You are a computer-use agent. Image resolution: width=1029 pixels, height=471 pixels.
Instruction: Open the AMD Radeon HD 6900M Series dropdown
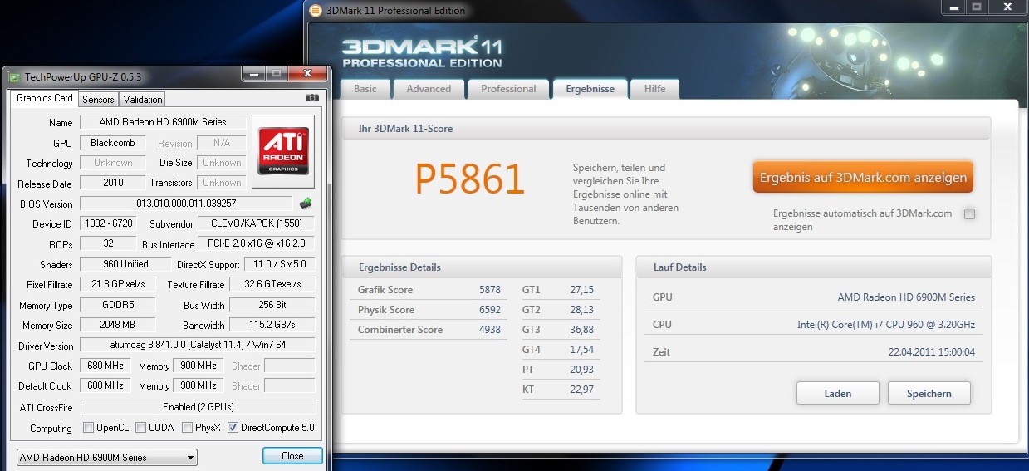[106, 457]
